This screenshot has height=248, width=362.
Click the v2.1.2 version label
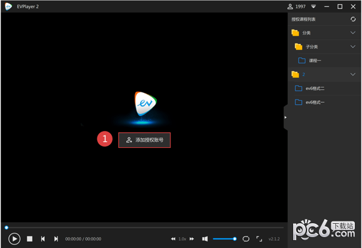pyautogui.click(x=274, y=239)
